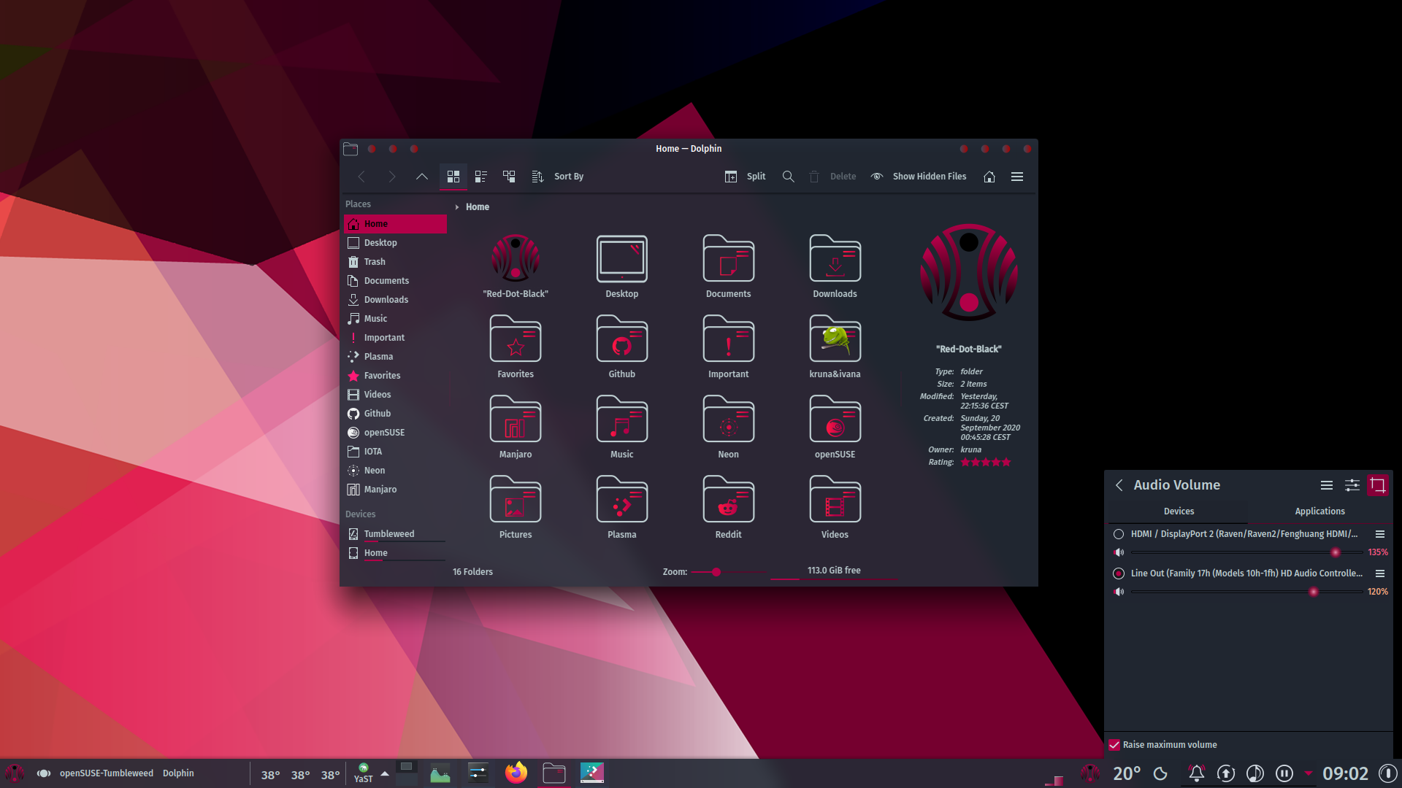Select the Desktop folder icon in file view
Viewport: 1402px width, 788px height.
tap(622, 258)
